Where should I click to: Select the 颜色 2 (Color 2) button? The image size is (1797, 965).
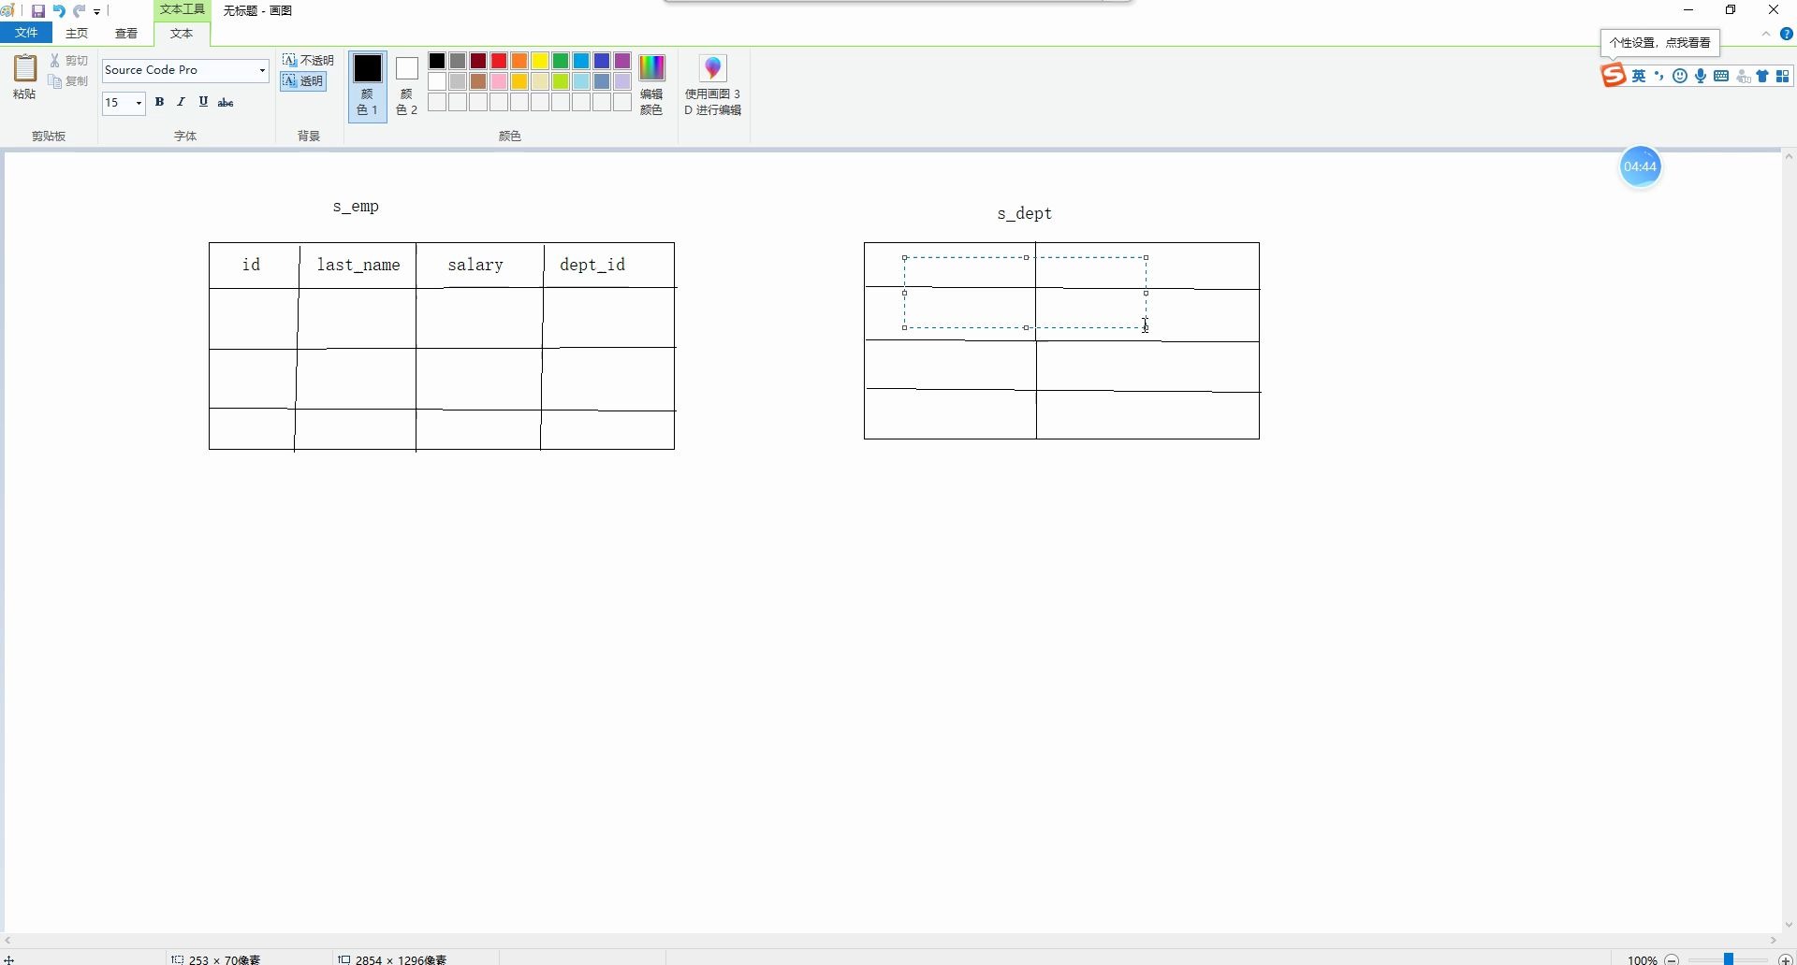click(x=407, y=85)
